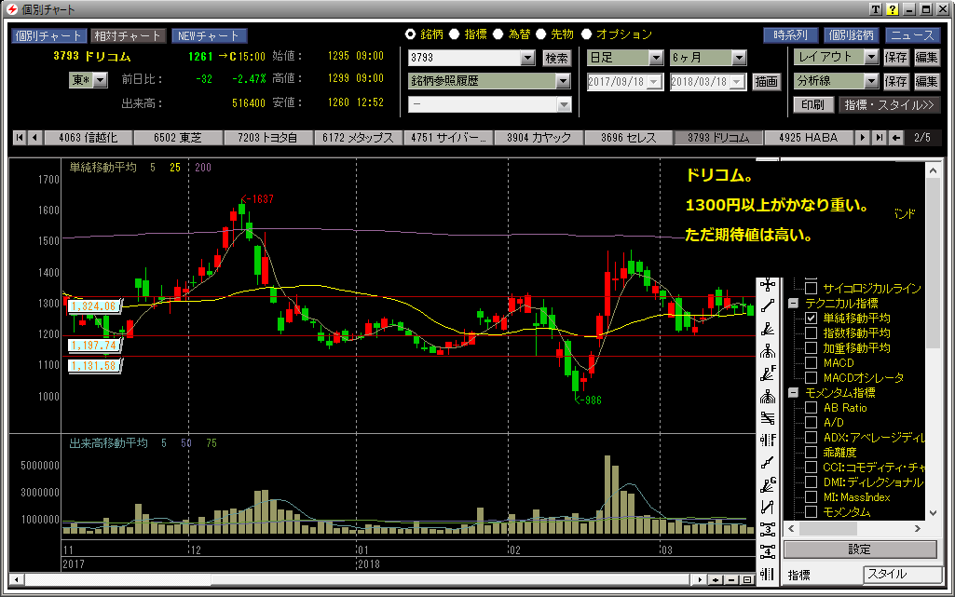
Task: Click the indicator list horizontal scrollbar thumb
Action: [828, 529]
